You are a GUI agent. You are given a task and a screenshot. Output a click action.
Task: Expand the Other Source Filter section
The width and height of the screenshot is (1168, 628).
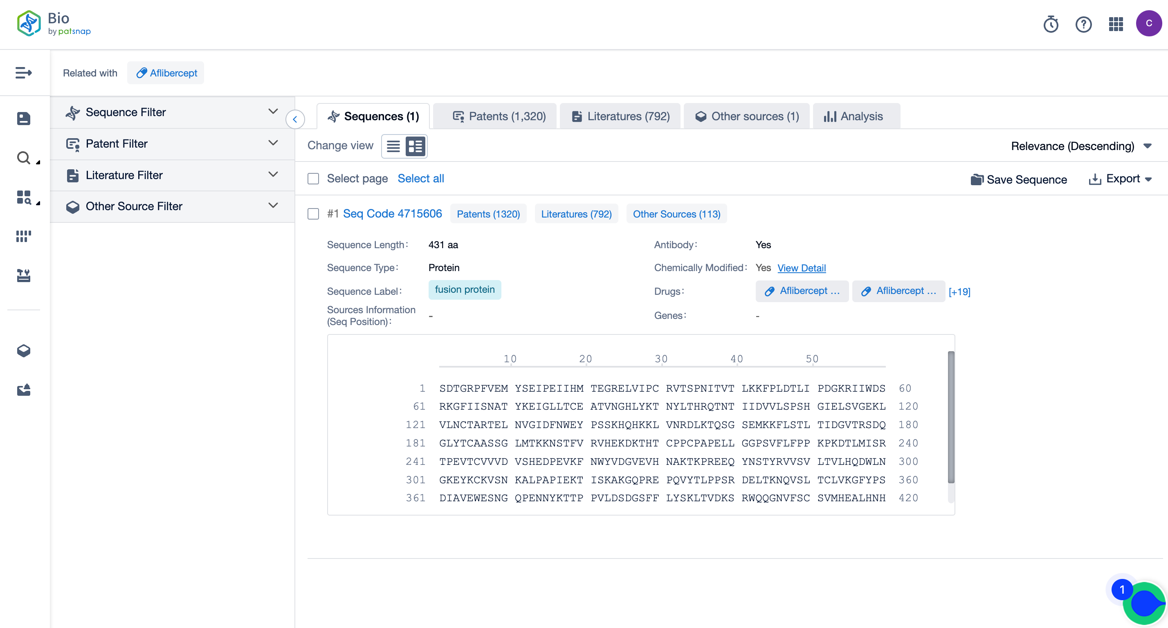(x=273, y=206)
